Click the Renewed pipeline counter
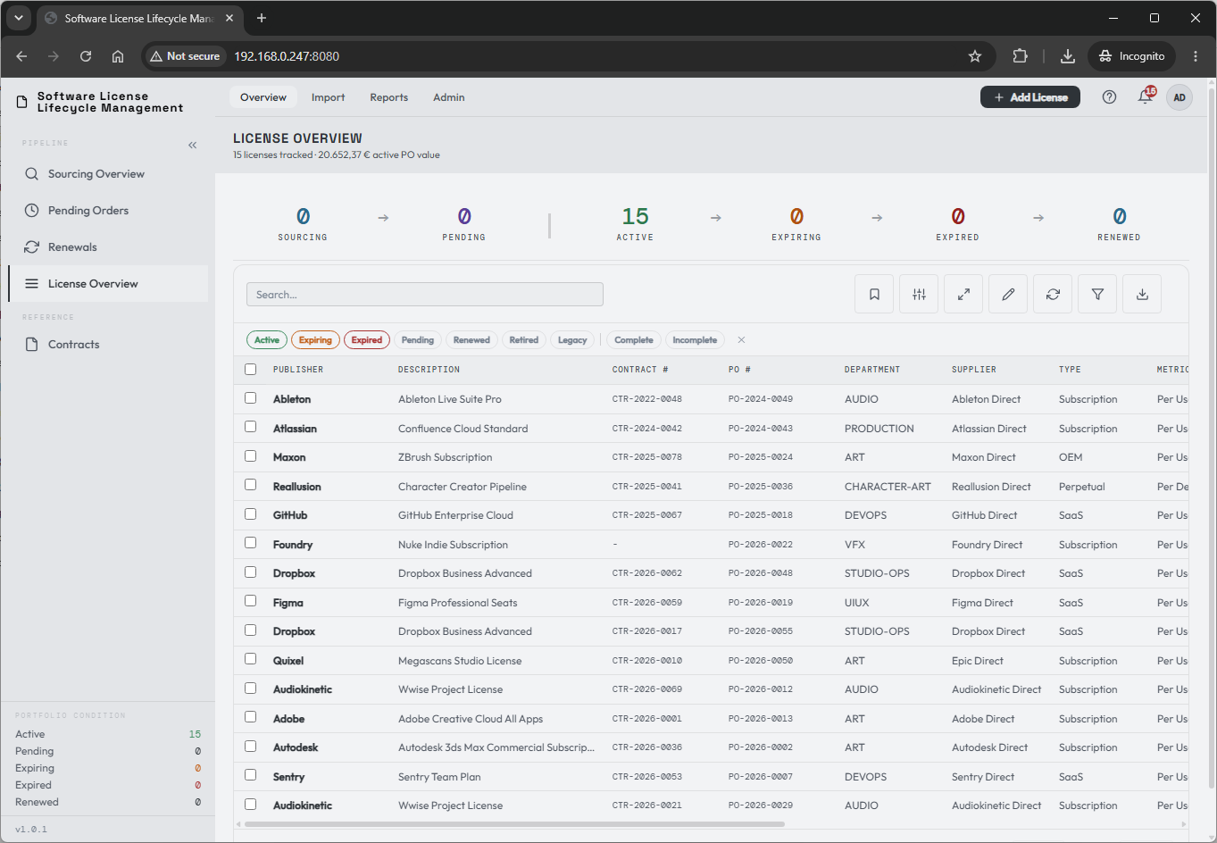The image size is (1217, 843). [1119, 223]
